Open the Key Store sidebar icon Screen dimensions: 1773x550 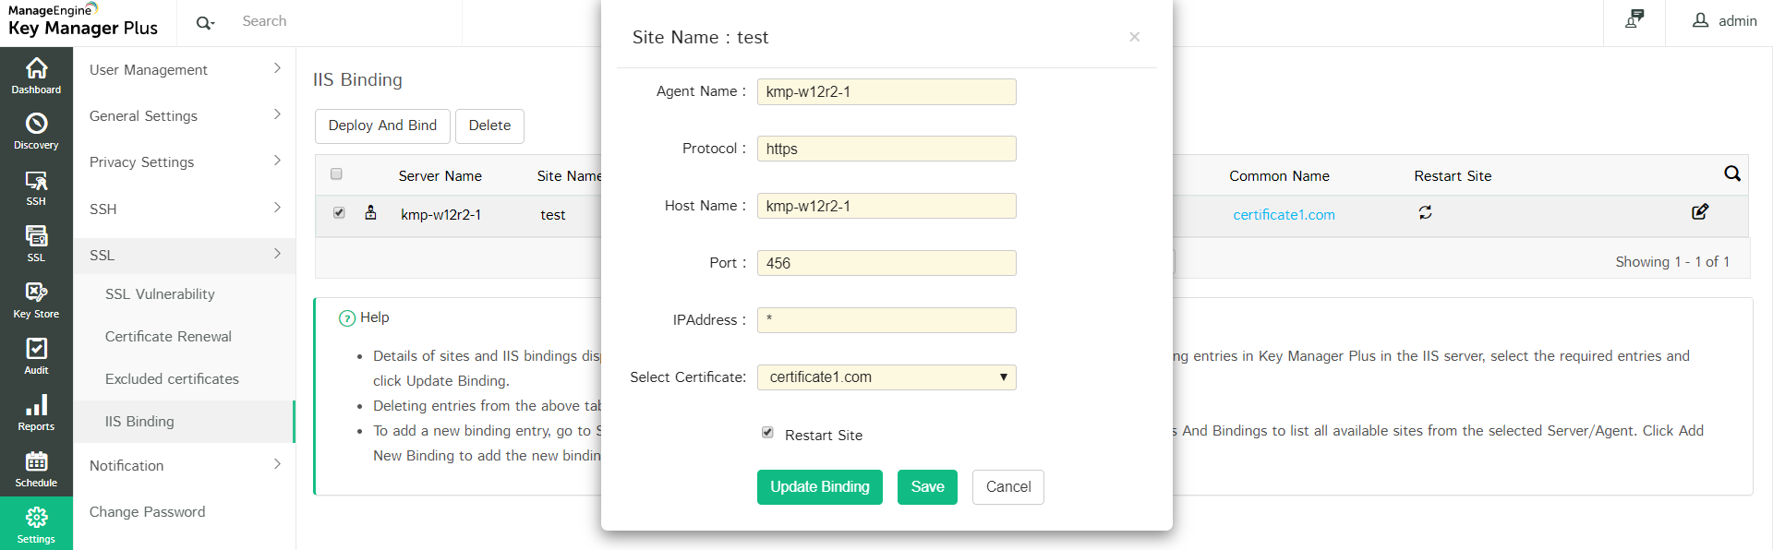pyautogui.click(x=36, y=300)
